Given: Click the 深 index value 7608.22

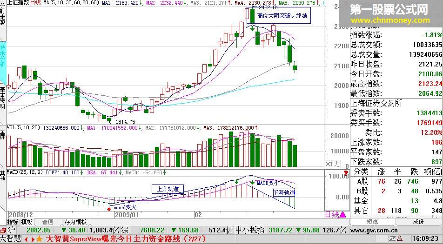Looking at the screenshot, I should click(152, 231).
